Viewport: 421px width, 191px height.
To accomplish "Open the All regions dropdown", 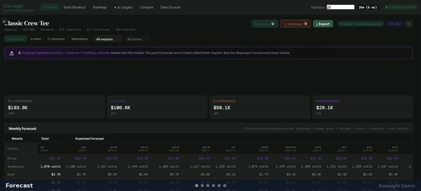I will point(108,39).
